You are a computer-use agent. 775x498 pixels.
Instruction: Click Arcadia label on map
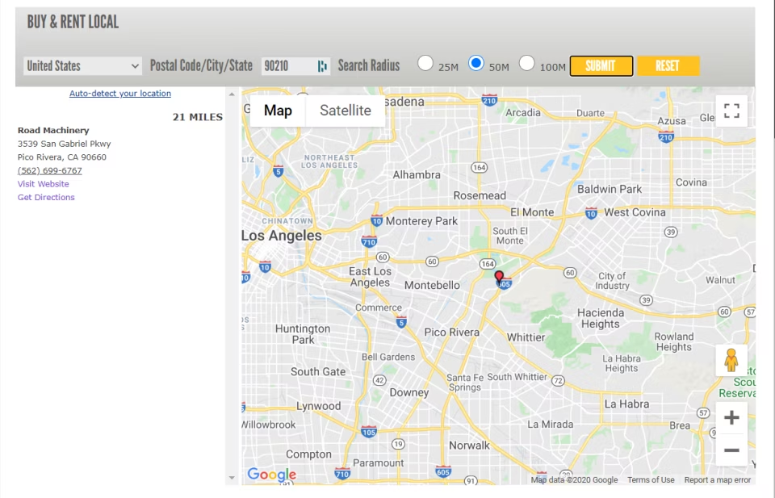523,113
